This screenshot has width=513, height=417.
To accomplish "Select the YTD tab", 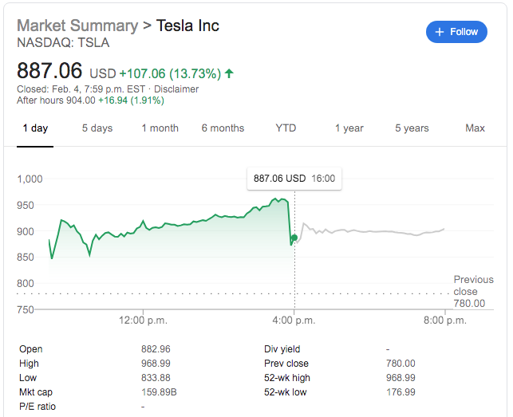I will pyautogui.click(x=286, y=128).
